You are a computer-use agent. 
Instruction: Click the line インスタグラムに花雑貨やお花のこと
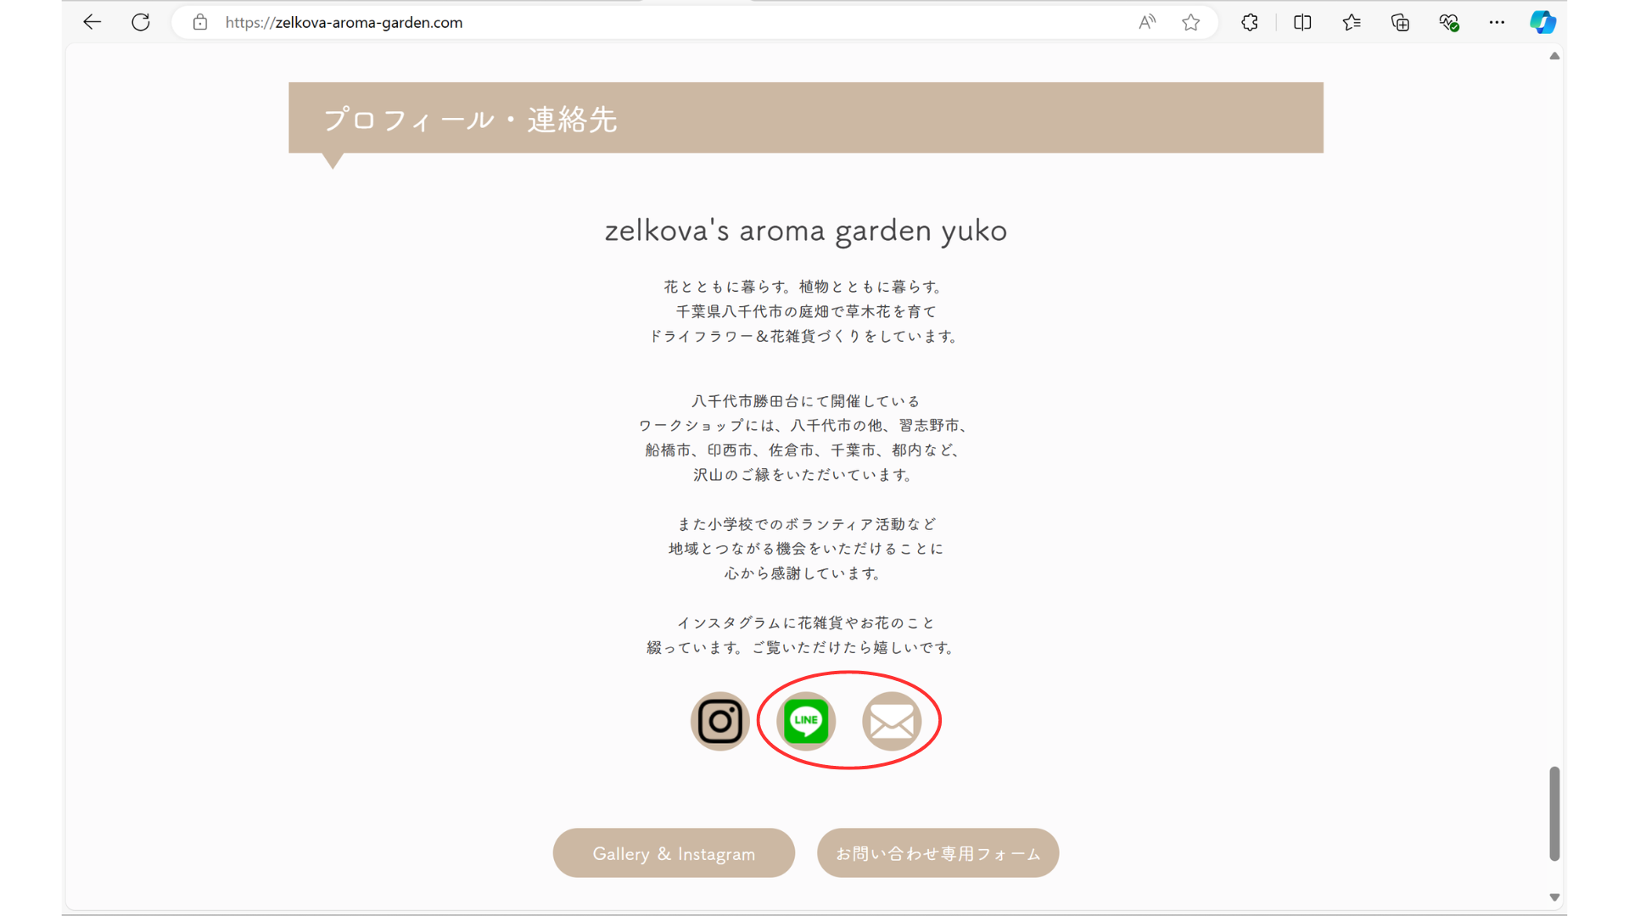[x=806, y=623]
